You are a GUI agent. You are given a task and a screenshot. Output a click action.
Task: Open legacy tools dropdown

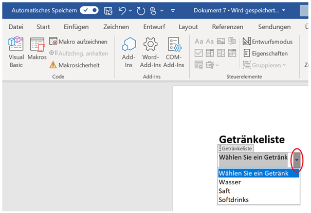[212, 65]
